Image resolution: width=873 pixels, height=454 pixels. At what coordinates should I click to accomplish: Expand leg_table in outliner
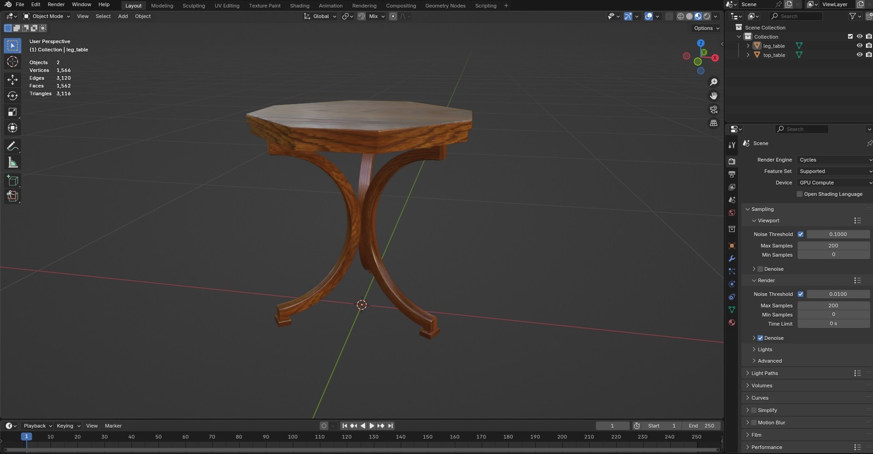tap(748, 46)
